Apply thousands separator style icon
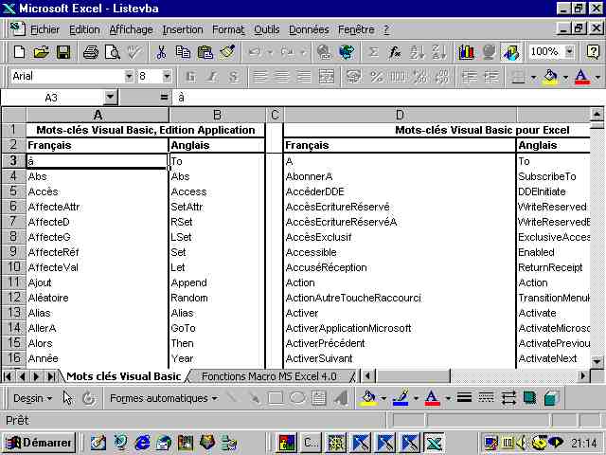The image size is (606, 455). coord(398,77)
